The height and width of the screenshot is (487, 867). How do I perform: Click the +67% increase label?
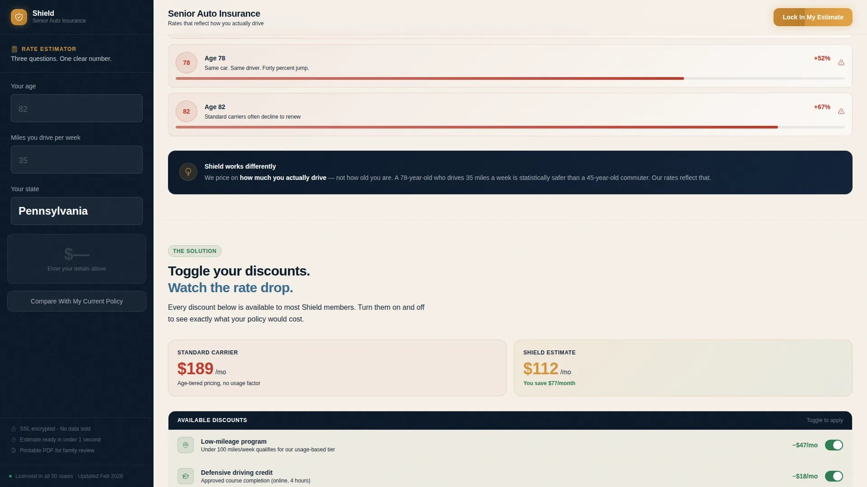822,107
